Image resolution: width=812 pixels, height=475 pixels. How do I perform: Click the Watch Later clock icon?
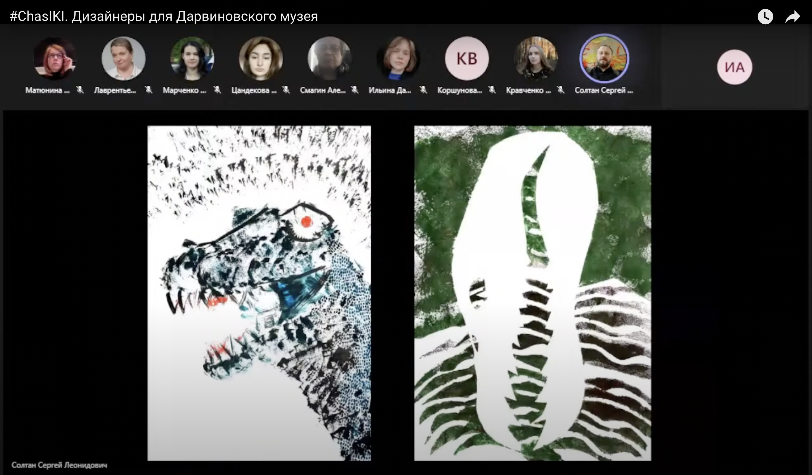765,16
